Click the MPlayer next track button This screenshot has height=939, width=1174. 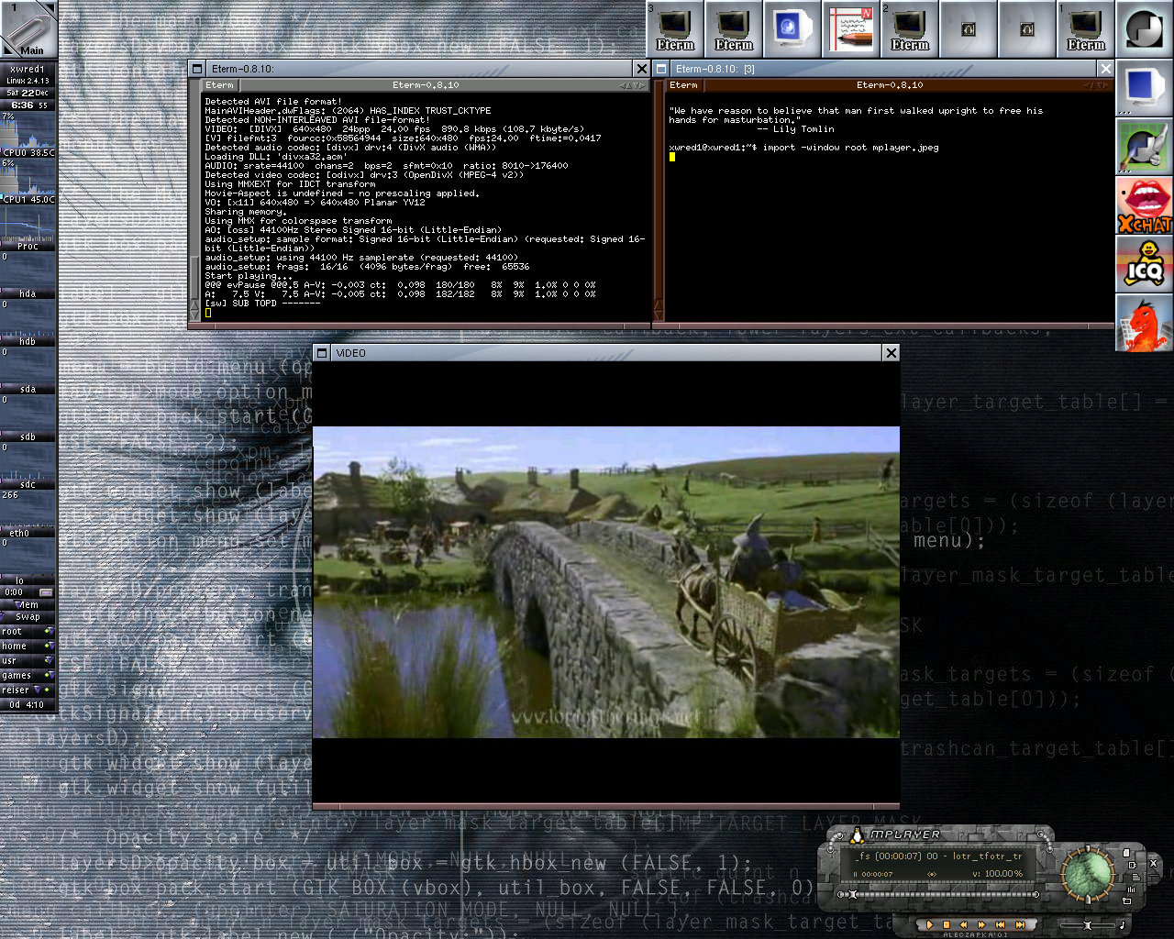1020,924
